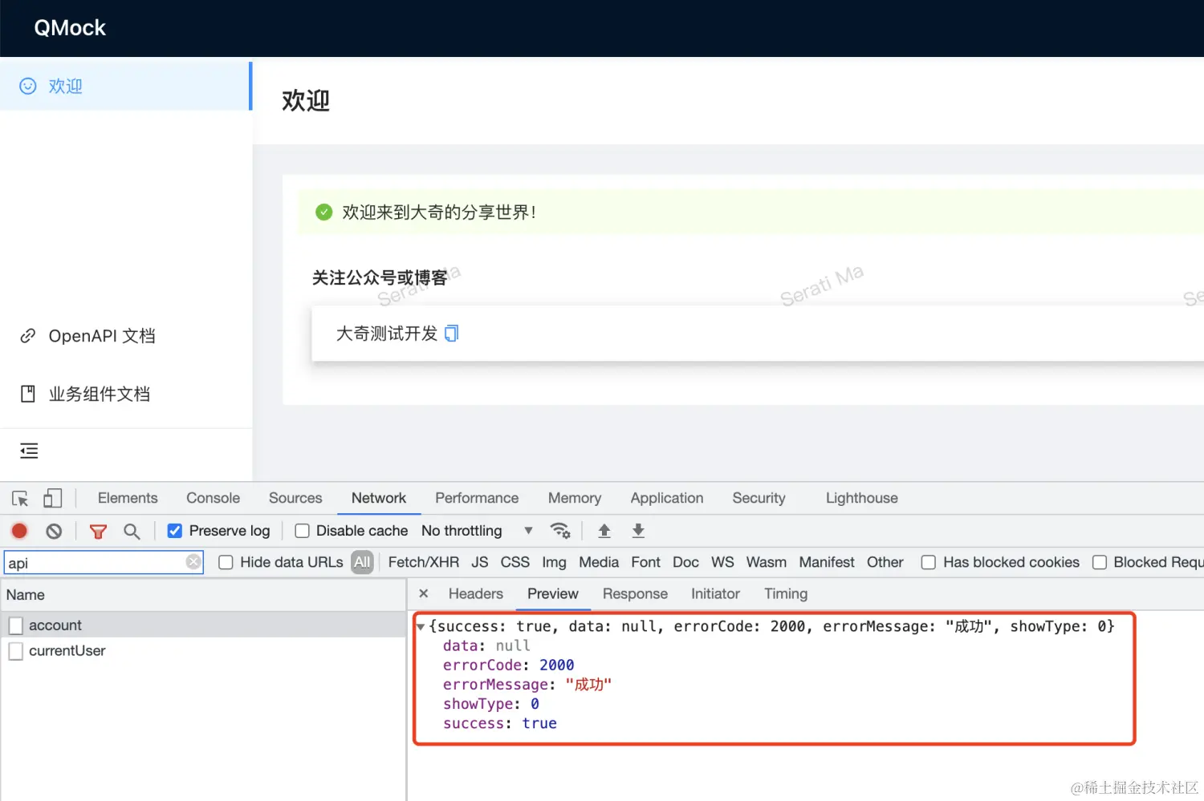Screen dimensions: 1204x801
Task: Open the Elements tab
Action: click(x=128, y=498)
